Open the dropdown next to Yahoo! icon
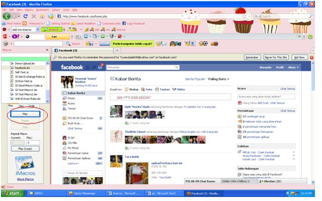The height and width of the screenshot is (201, 322). (22, 37)
